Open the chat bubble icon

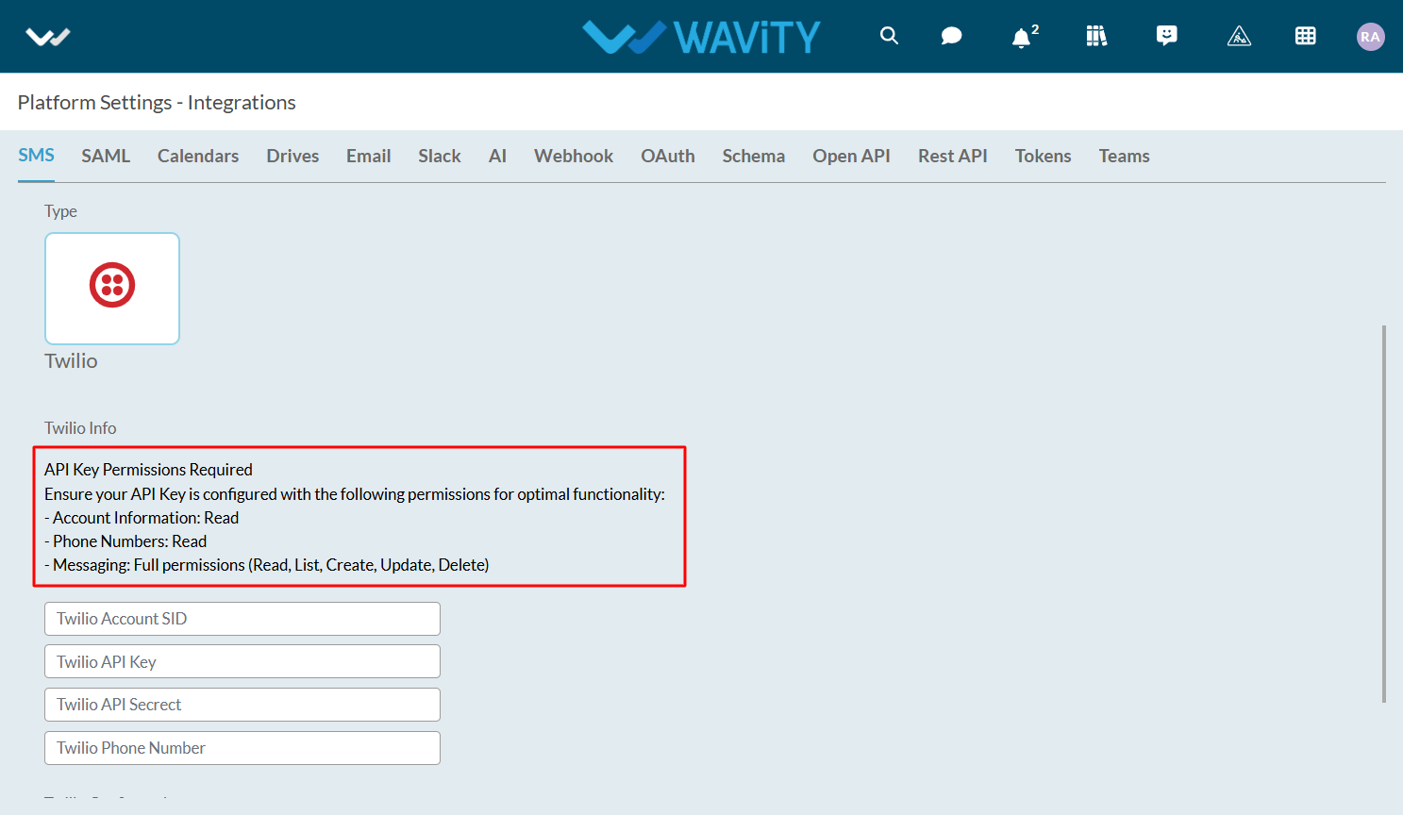(951, 36)
